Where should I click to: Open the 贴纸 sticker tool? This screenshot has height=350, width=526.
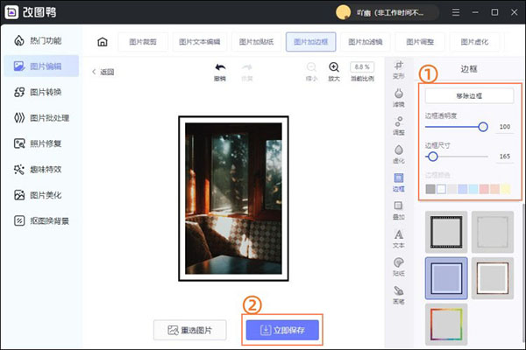point(399,266)
